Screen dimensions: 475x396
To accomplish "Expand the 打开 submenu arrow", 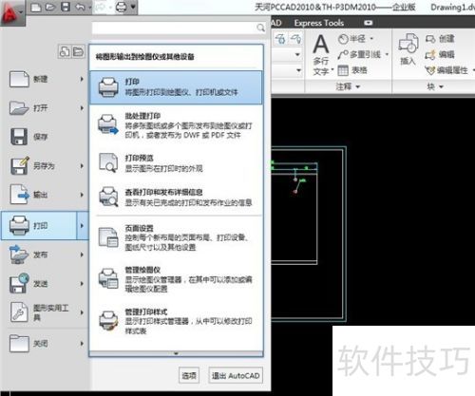I will click(82, 108).
